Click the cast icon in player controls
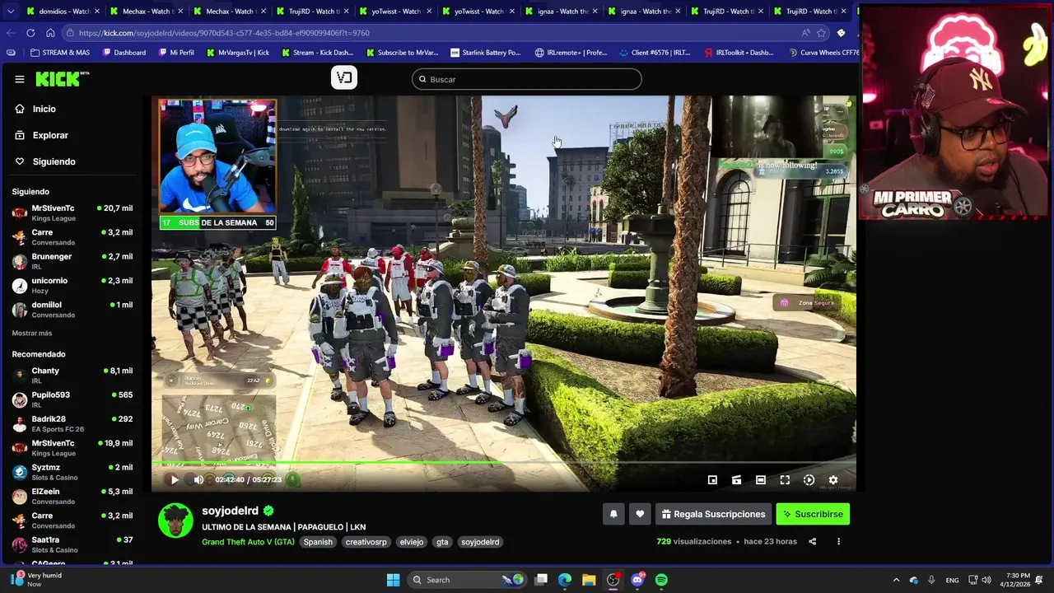1054x593 pixels. click(x=736, y=479)
